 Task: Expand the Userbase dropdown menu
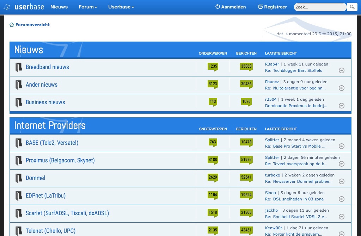point(121,7)
